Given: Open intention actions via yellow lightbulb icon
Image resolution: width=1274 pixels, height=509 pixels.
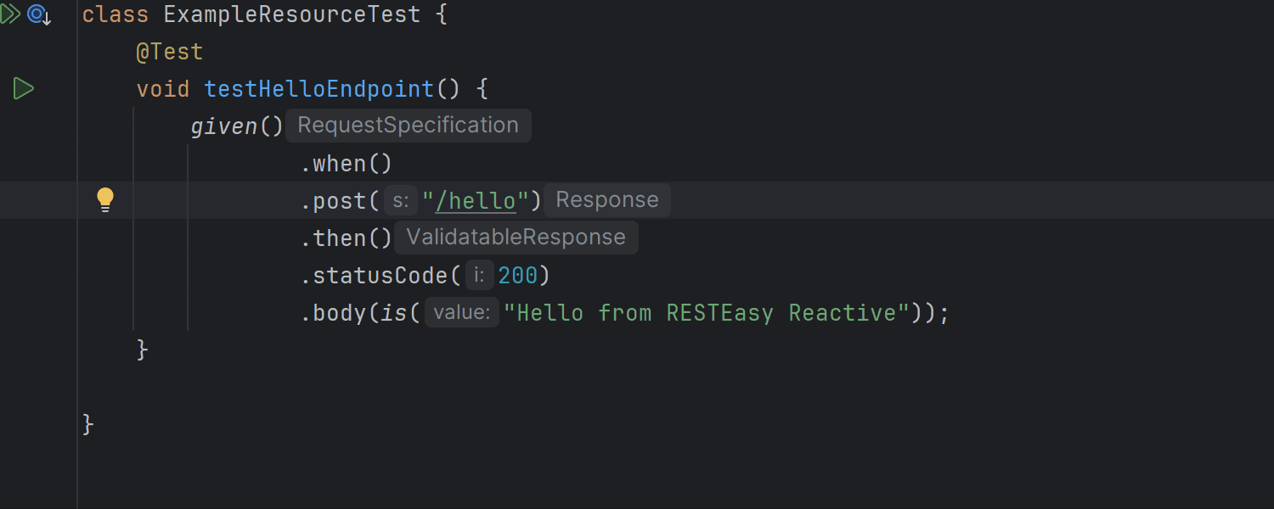Looking at the screenshot, I should click(x=104, y=199).
